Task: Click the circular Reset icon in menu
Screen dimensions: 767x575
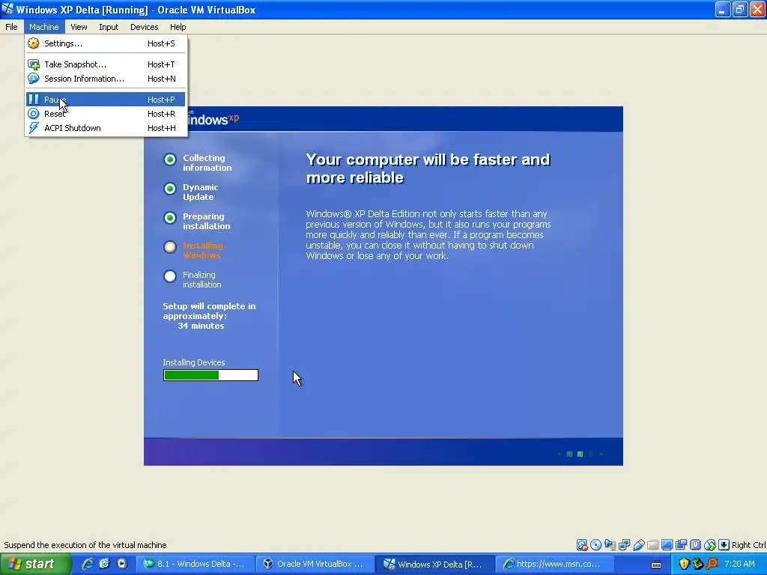Action: (33, 114)
